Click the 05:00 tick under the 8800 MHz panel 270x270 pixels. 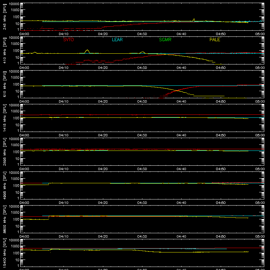[260, 237]
